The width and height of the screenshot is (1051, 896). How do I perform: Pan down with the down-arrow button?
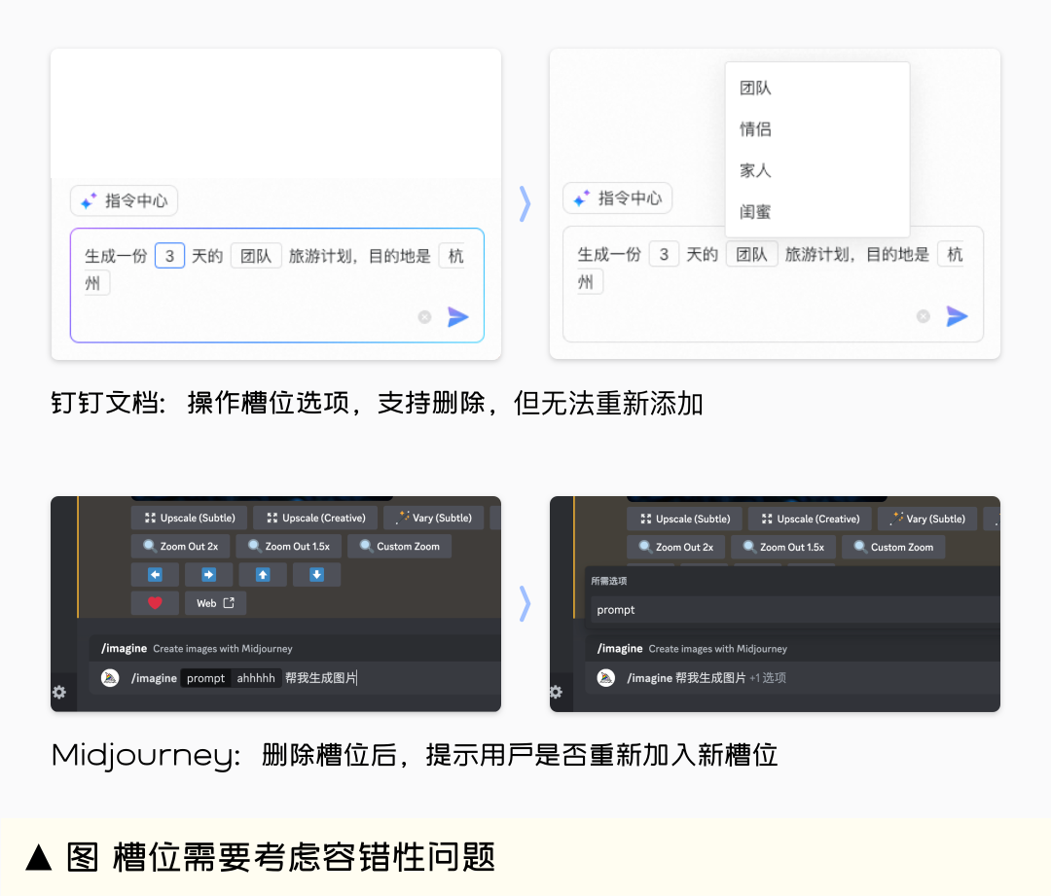point(316,574)
